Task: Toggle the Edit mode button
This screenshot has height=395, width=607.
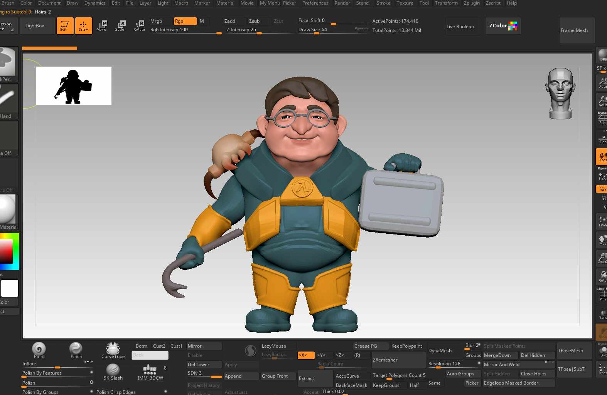Action: (65, 26)
